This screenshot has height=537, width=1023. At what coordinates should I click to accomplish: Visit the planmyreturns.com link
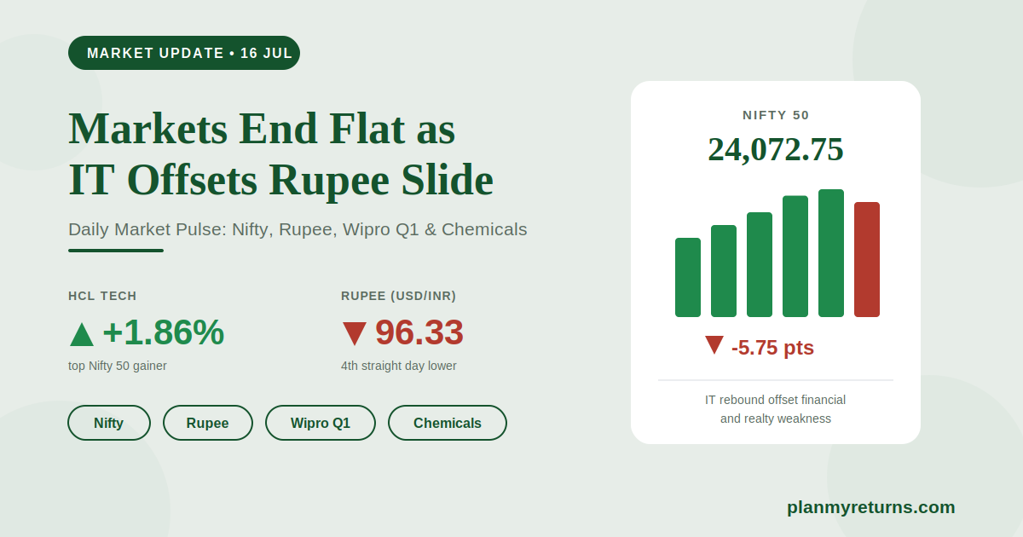871,507
